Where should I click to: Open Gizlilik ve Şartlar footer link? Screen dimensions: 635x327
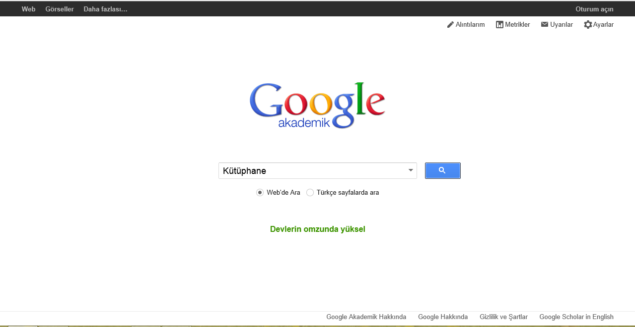click(x=503, y=317)
